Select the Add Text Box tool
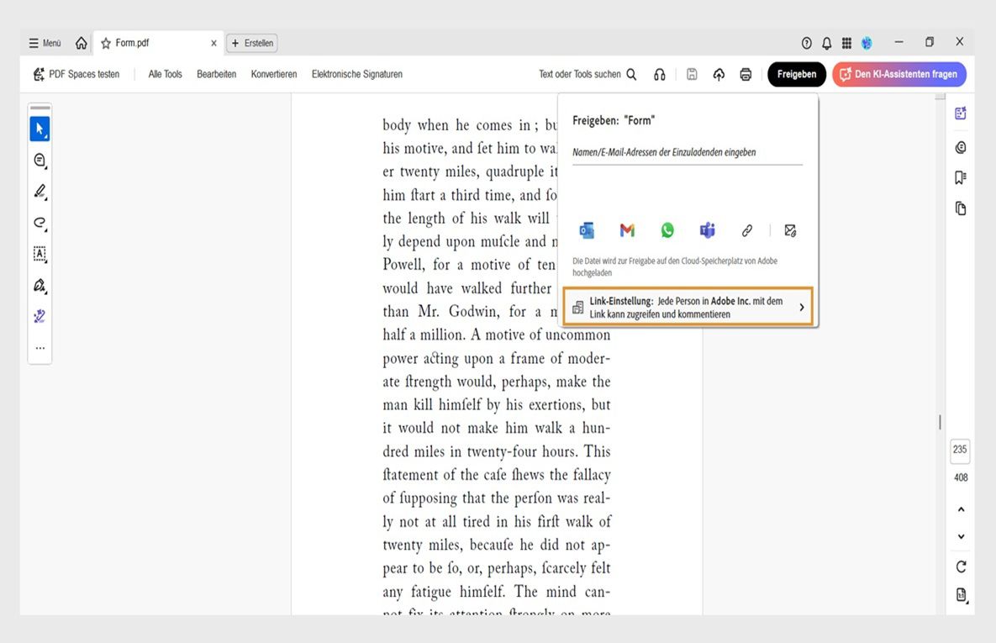The width and height of the screenshot is (996, 643). pos(39,254)
